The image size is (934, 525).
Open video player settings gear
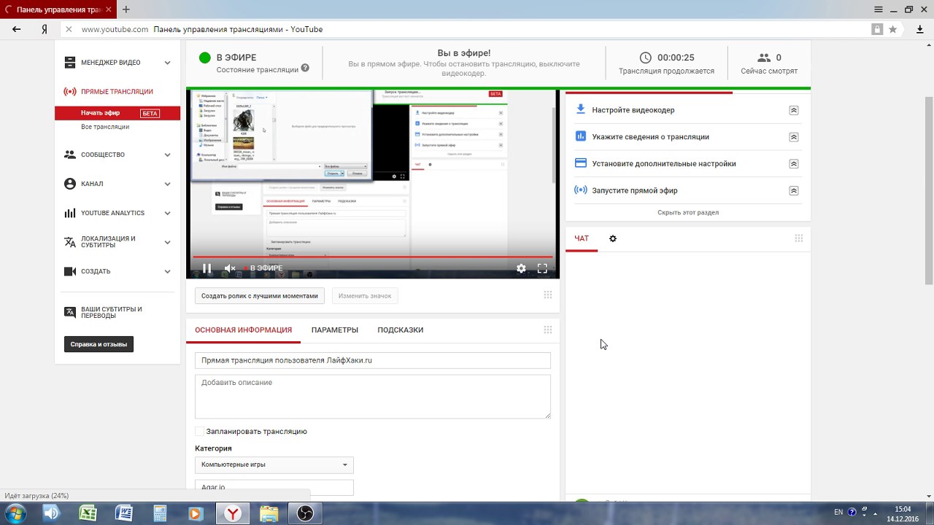(521, 268)
